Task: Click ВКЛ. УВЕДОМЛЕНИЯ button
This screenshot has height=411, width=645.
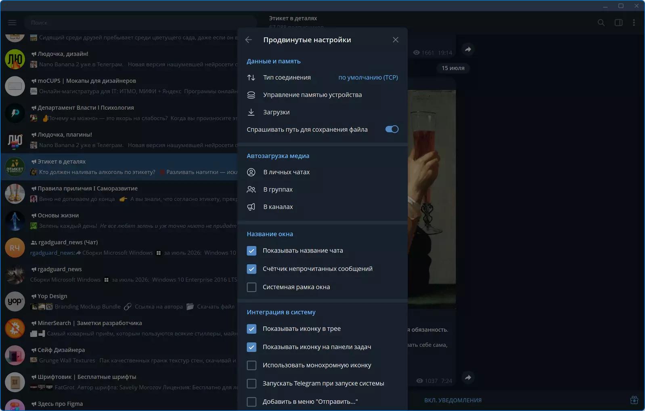Action: (x=453, y=400)
